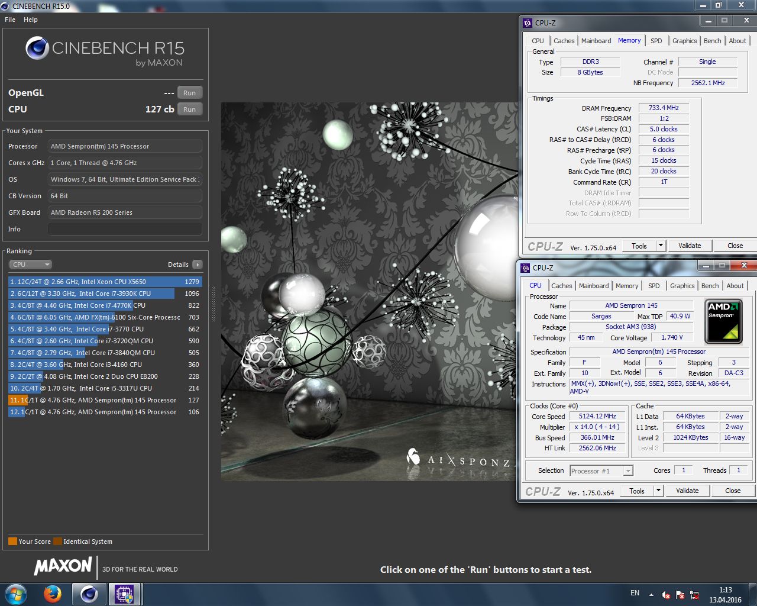The height and width of the screenshot is (606, 757).
Task: Open About tab in lower CPU-Z window
Action: click(735, 286)
